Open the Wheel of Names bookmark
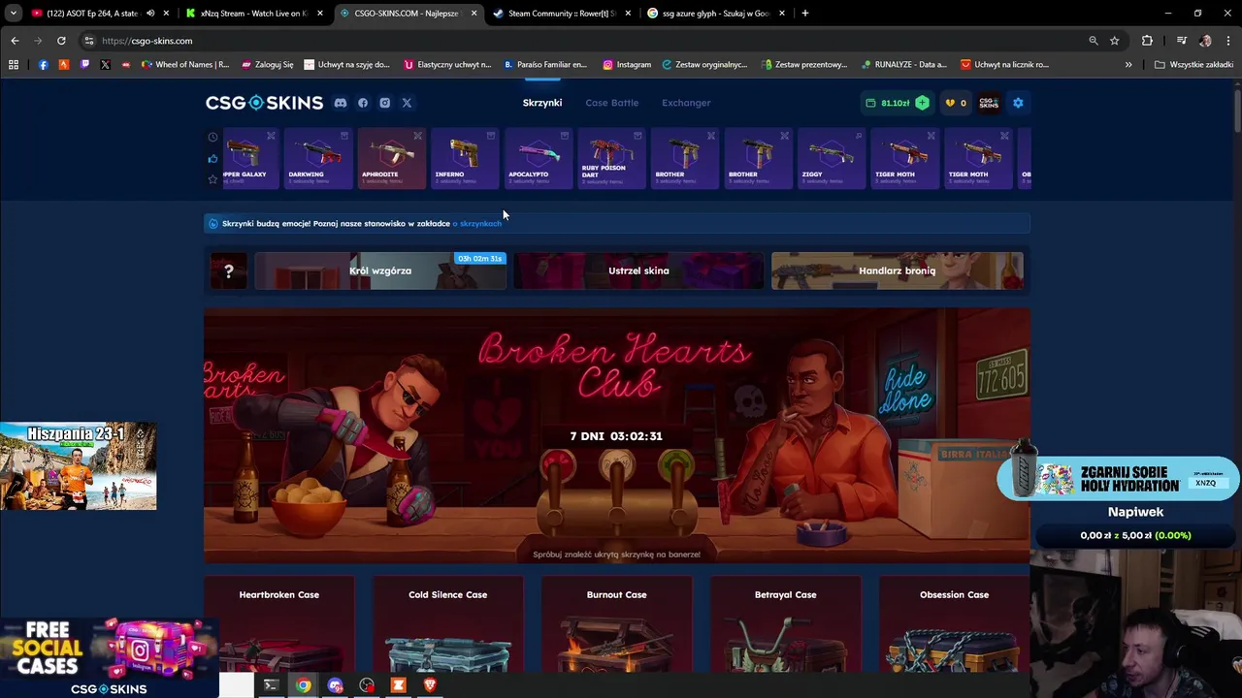This screenshot has width=1242, height=698. coord(185,65)
